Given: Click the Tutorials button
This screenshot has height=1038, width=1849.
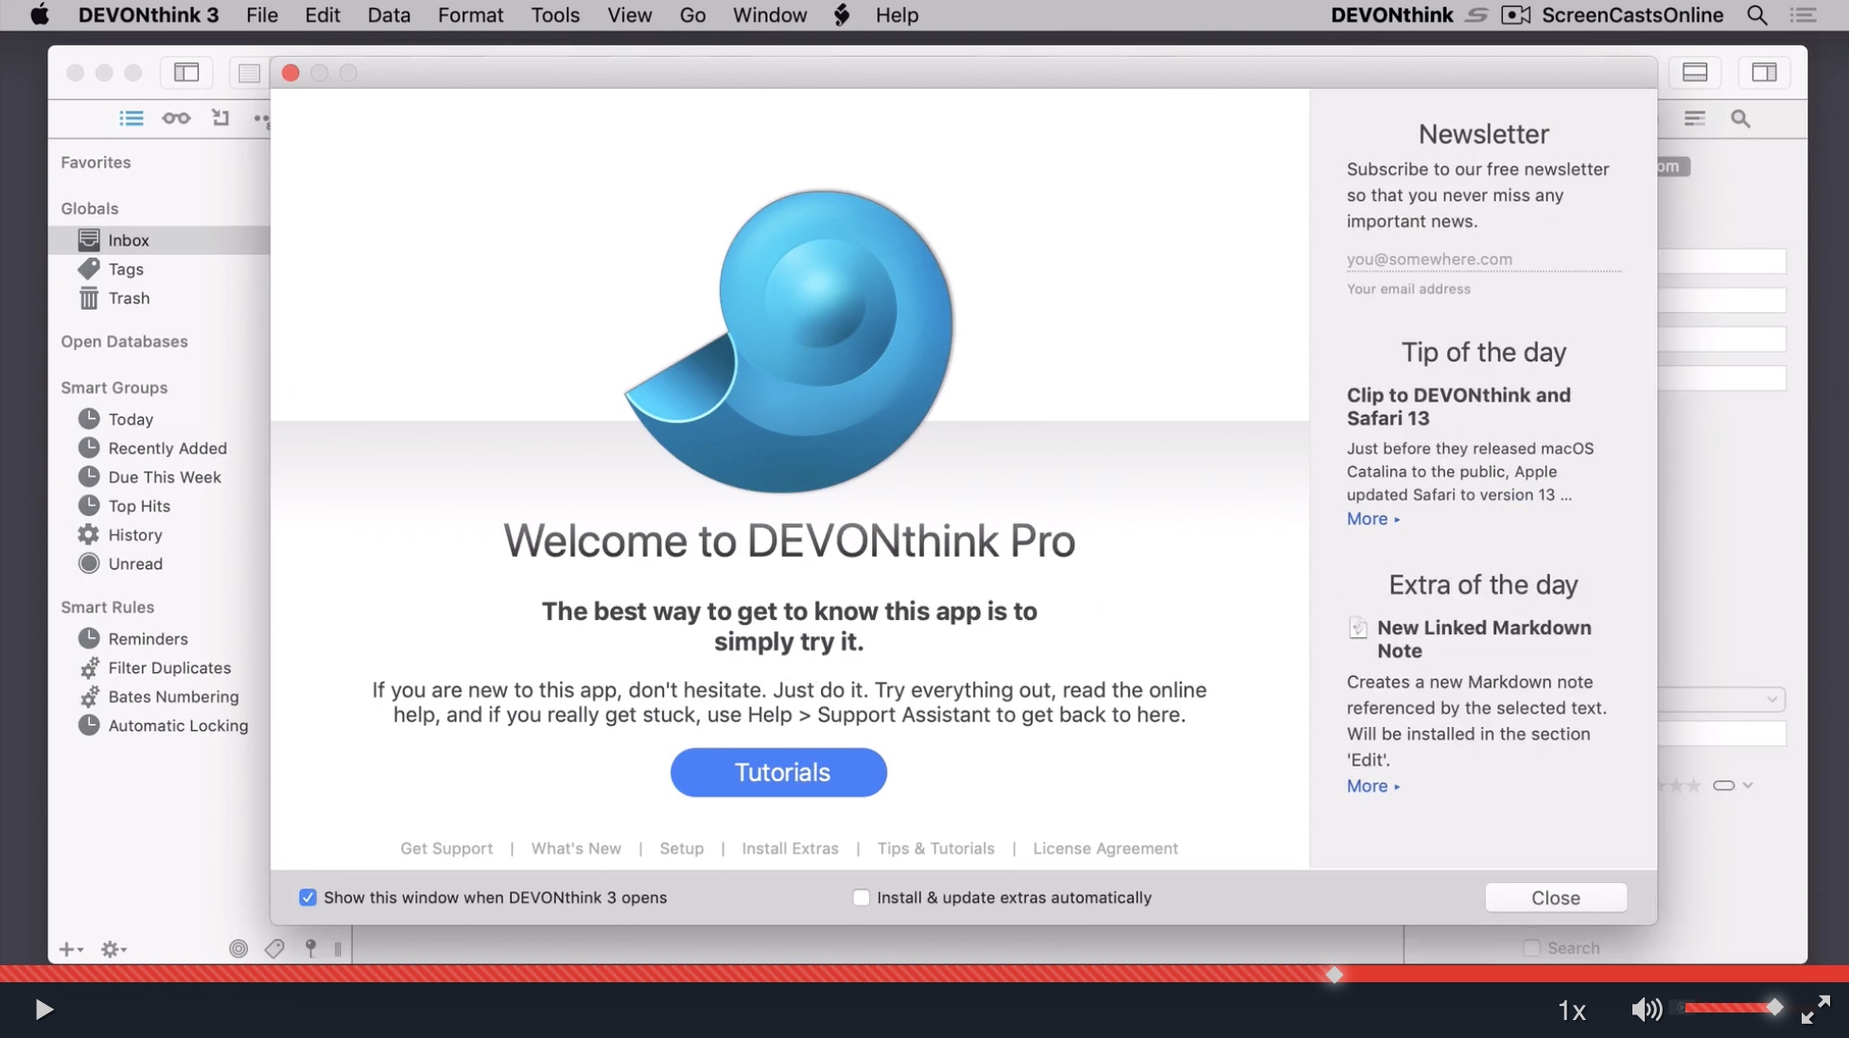Looking at the screenshot, I should click(778, 772).
